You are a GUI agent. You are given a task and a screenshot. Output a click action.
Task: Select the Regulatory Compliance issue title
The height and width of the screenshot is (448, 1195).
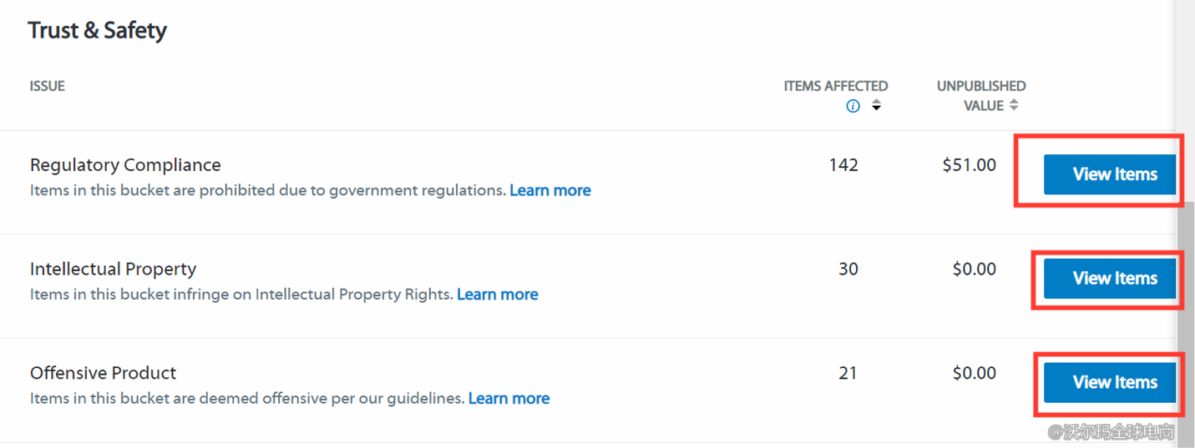(125, 165)
